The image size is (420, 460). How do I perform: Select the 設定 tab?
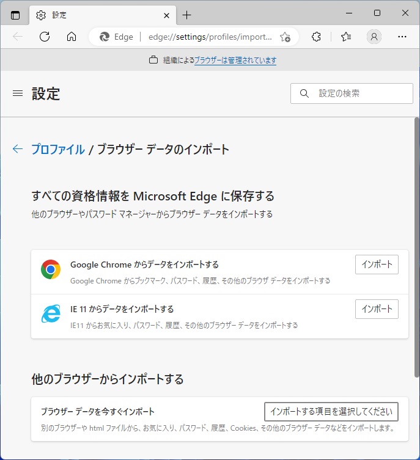pos(103,15)
